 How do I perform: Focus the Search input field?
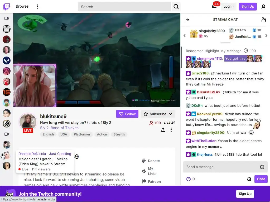[124, 7]
